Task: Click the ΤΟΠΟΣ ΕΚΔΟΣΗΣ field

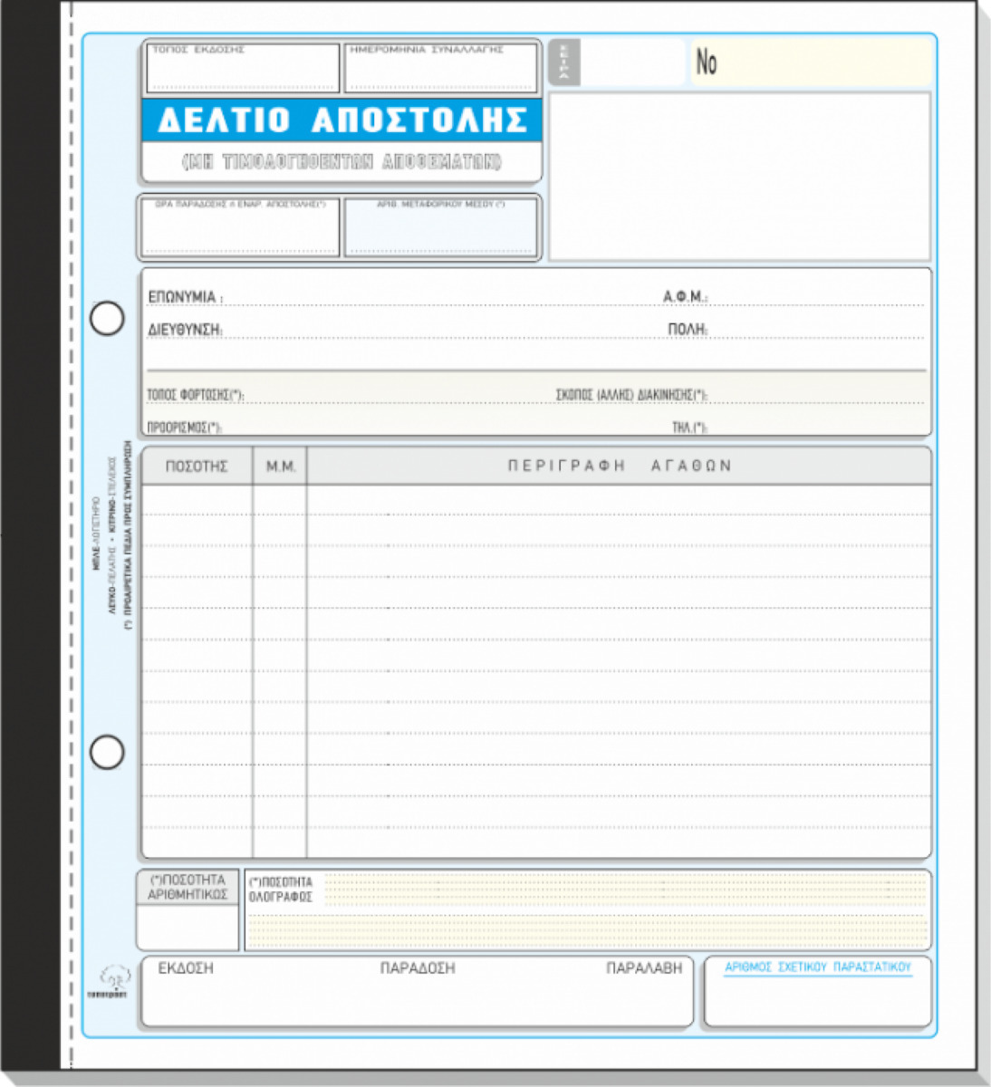Action: [241, 70]
